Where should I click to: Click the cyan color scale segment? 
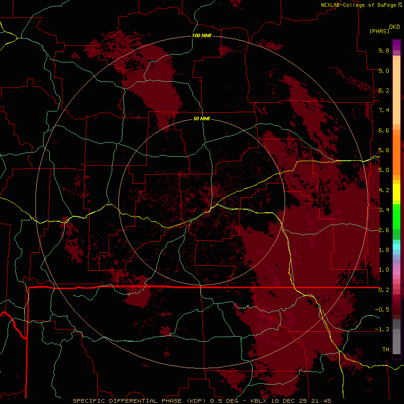point(396,247)
